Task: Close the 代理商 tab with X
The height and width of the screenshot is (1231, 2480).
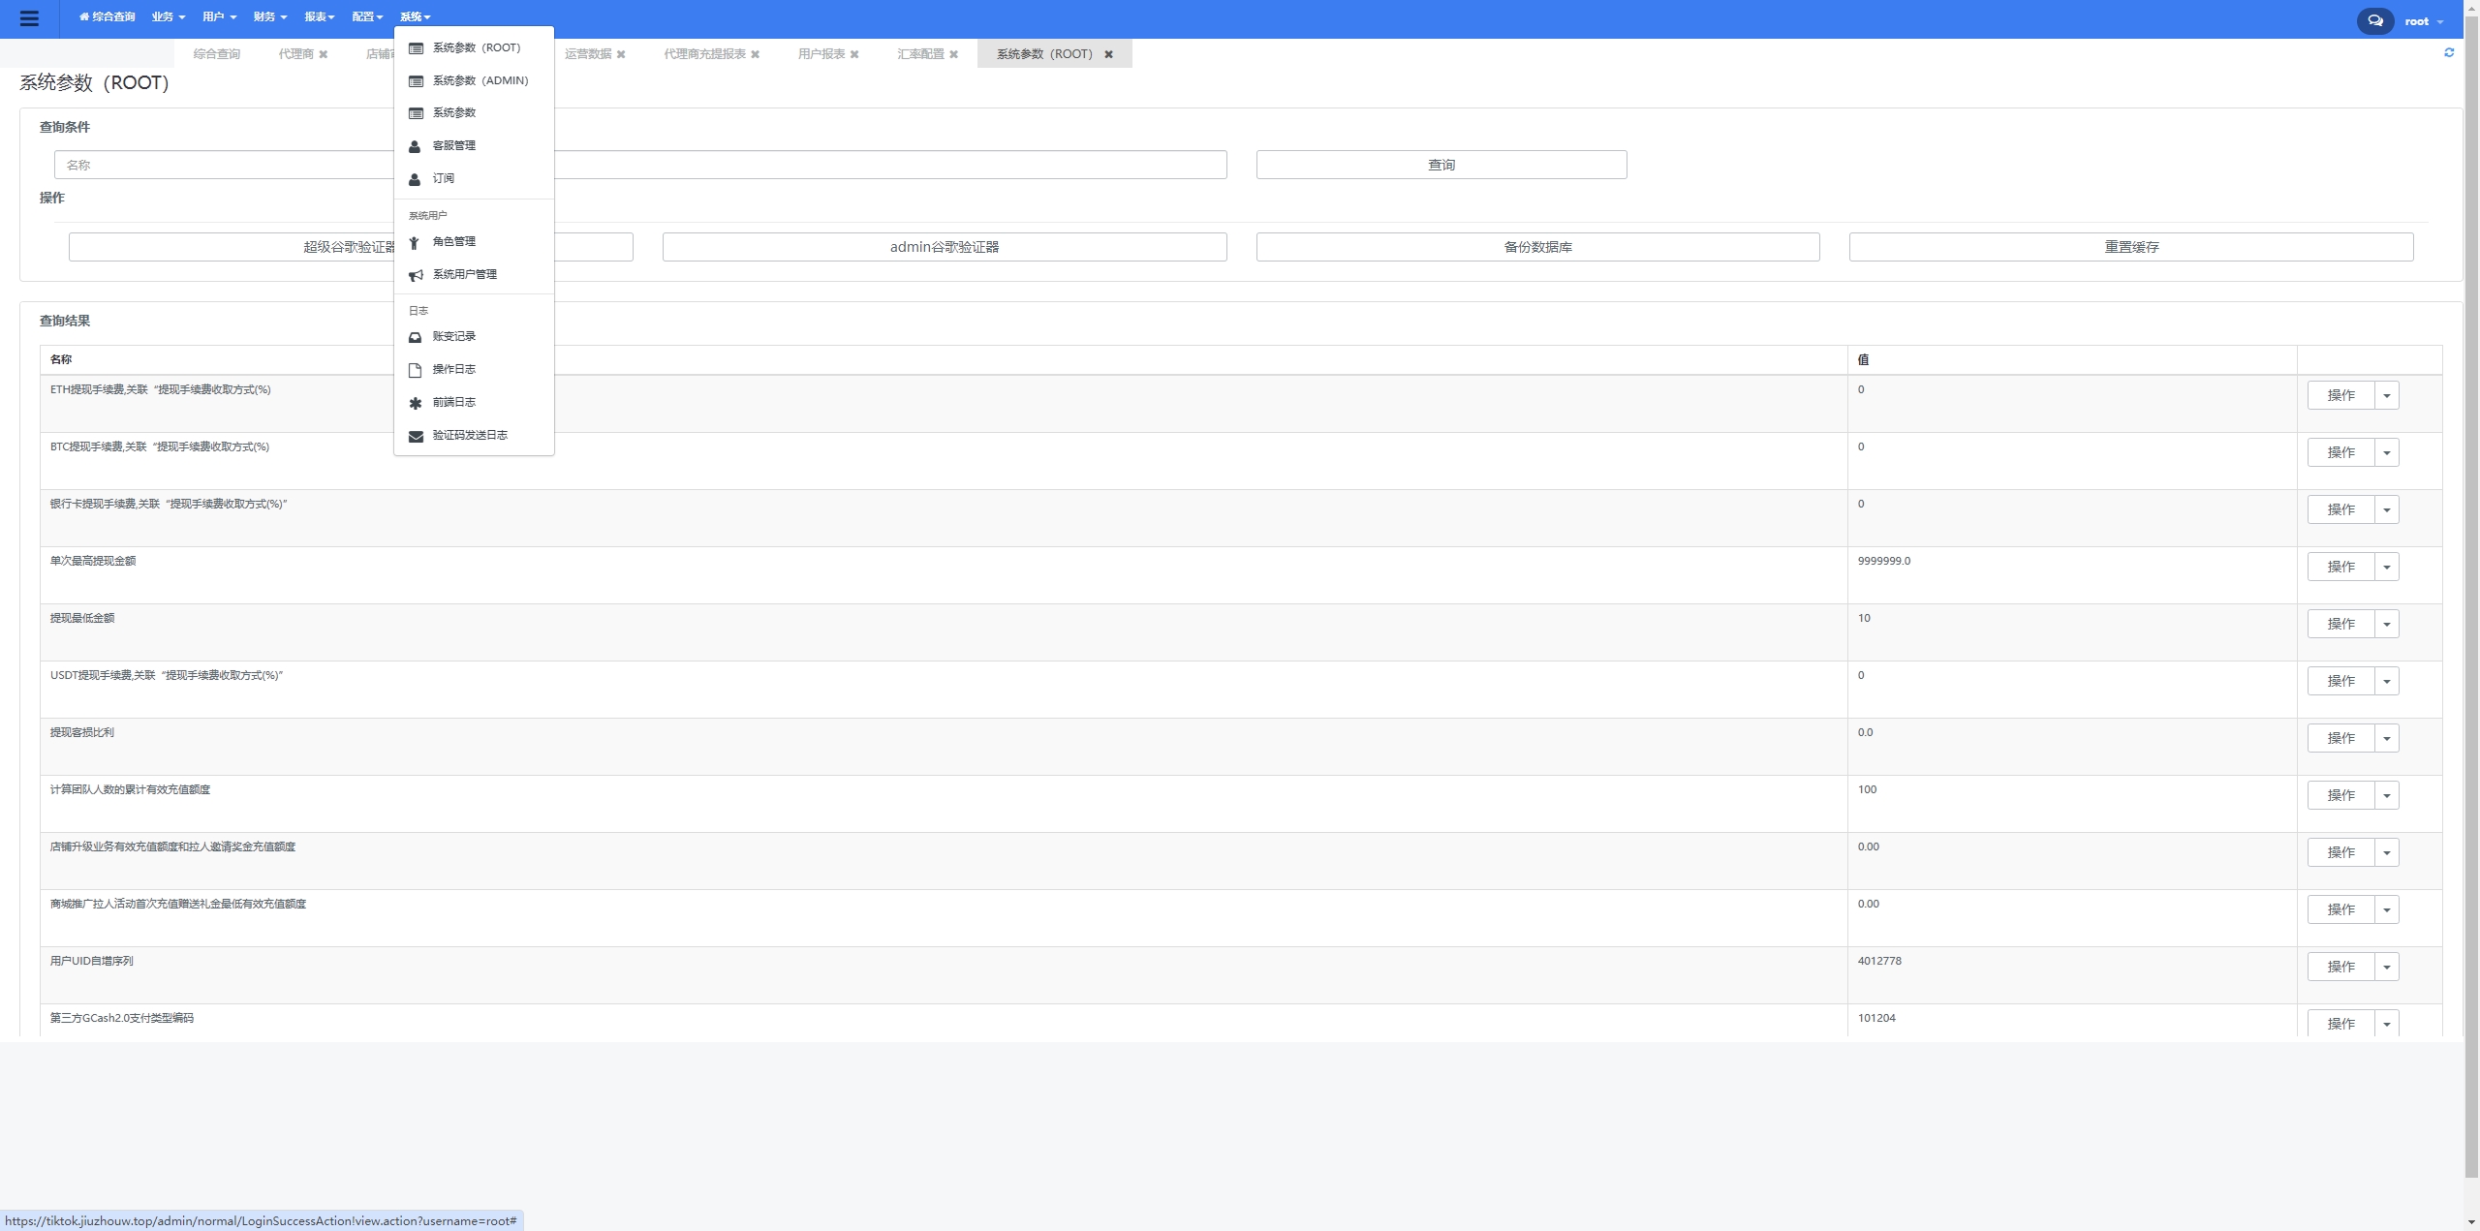Action: [x=324, y=54]
